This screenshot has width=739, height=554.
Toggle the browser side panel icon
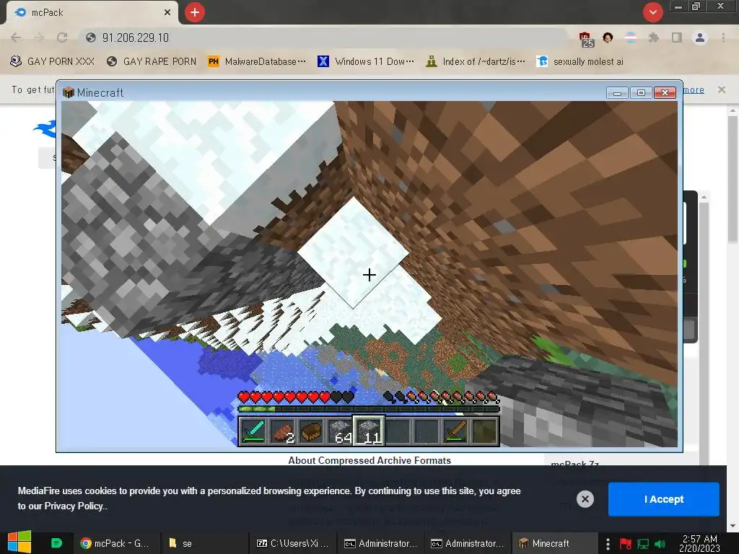point(677,38)
